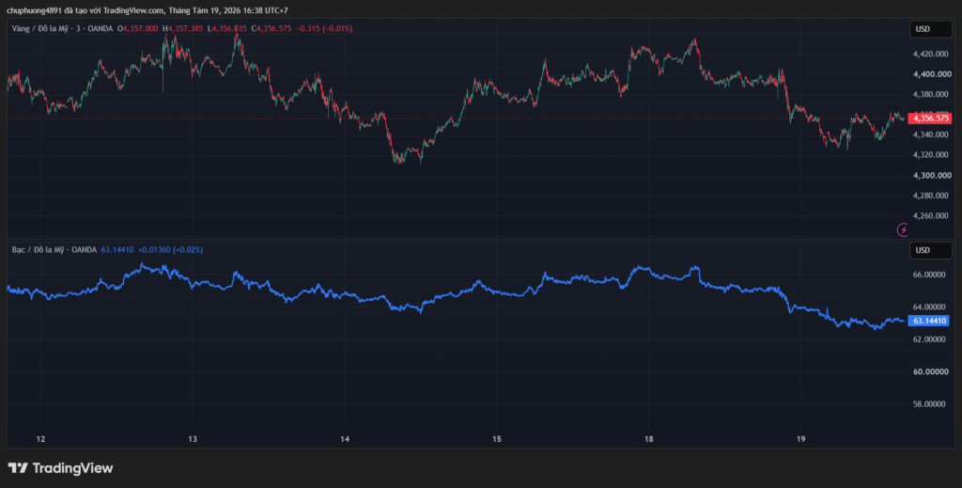Click the red 4,356.575 current price label
Image resolution: width=962 pixels, height=488 pixels.
929,118
